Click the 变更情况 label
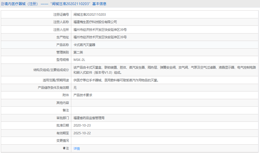Screen dimensions: 260x155 pos(63,141)
